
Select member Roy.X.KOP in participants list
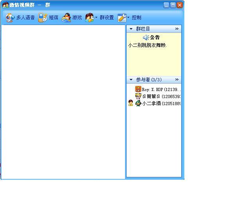160,89
